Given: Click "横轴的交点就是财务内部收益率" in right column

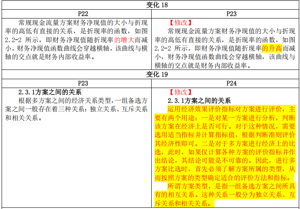Looking at the screenshot, I should [202, 66].
